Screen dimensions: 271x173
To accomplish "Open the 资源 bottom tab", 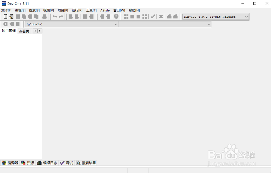I will click(28, 163).
